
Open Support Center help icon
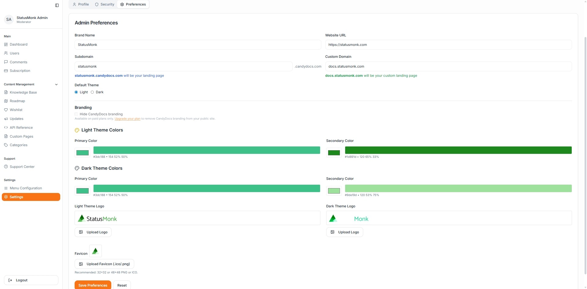click(x=6, y=167)
